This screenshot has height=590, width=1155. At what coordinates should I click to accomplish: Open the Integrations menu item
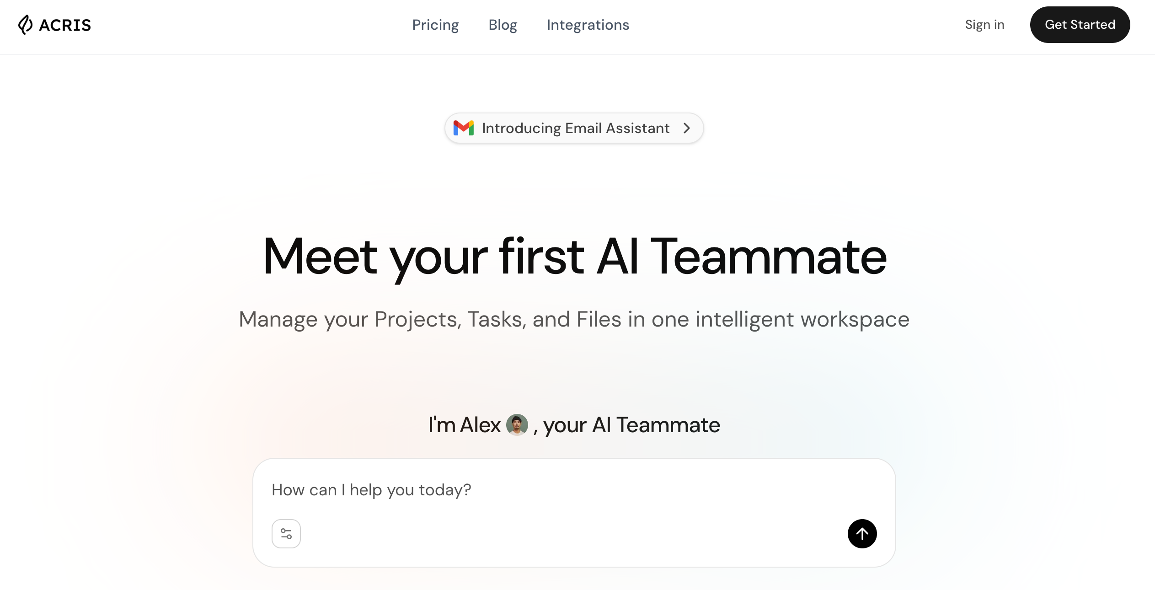pos(588,25)
